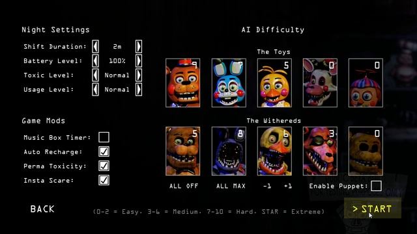Image resolution: width=417 pixels, height=234 pixels.
Task: Select Toy Chica portrait
Action: click(x=274, y=83)
